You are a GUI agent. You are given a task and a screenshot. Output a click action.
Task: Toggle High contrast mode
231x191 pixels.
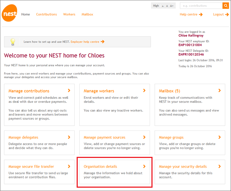156,6
